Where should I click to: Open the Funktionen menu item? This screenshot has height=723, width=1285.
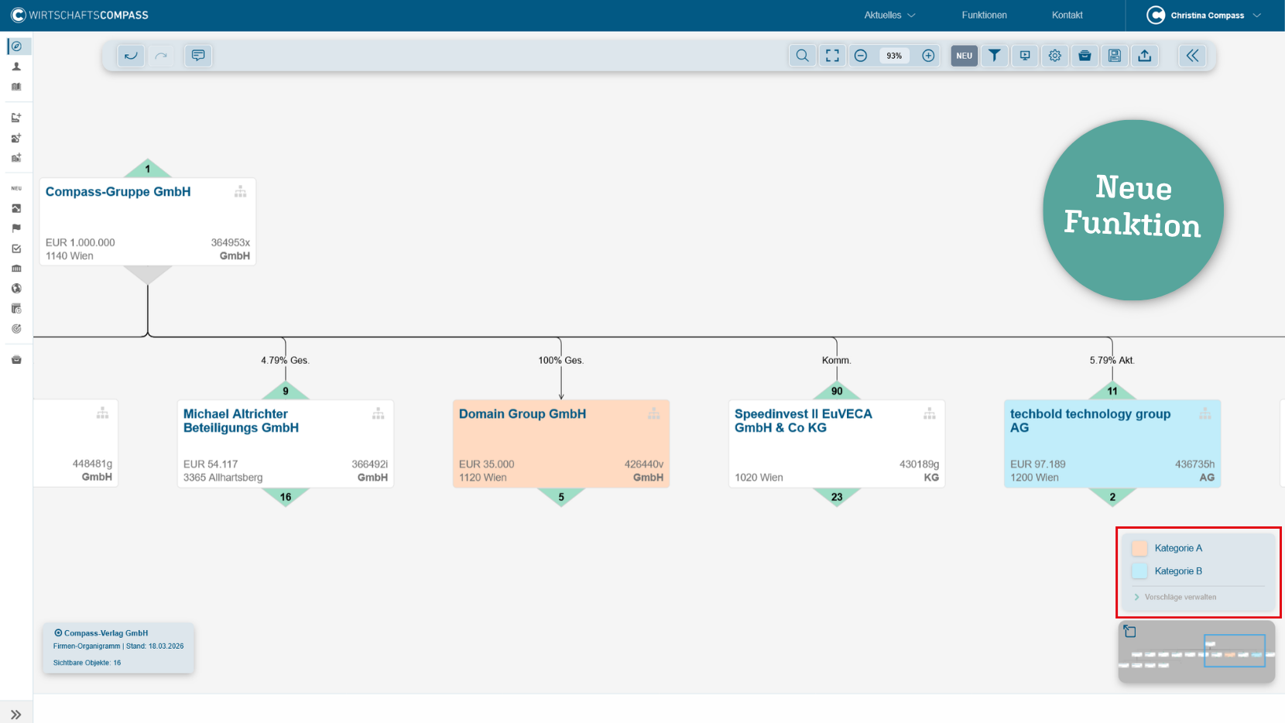(984, 15)
